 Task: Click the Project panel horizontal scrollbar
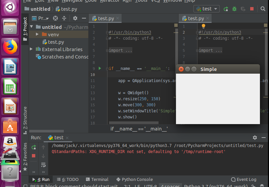point(46,131)
